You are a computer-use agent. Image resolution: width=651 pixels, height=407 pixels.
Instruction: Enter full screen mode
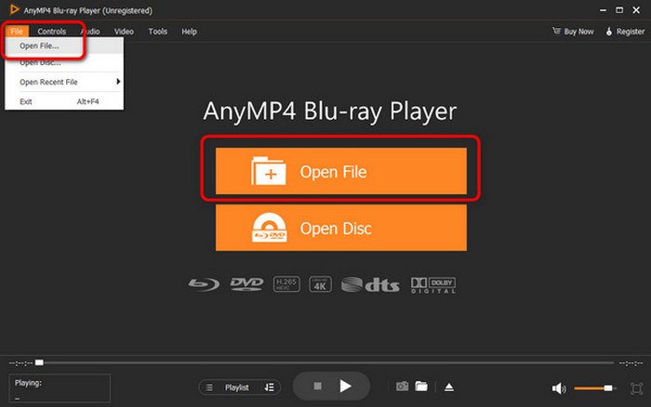click(635, 387)
